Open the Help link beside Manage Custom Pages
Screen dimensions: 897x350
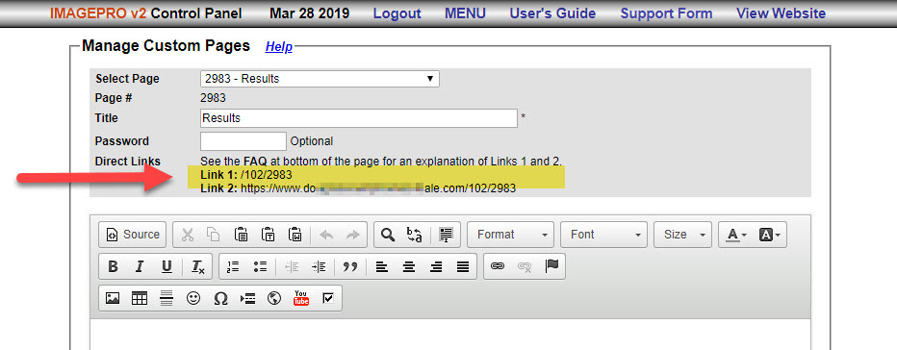[x=278, y=47]
